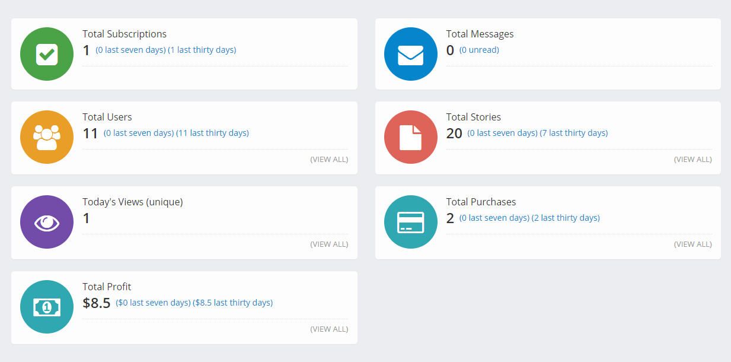This screenshot has width=731, height=362.
Task: Click '7 last thirty days' stories link
Action: tap(573, 133)
